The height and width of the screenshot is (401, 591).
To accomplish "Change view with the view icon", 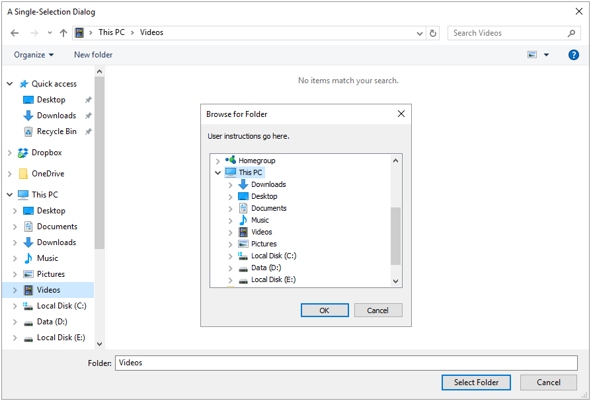I will (532, 55).
